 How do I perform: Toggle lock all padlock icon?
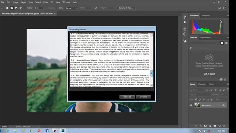(211, 99)
